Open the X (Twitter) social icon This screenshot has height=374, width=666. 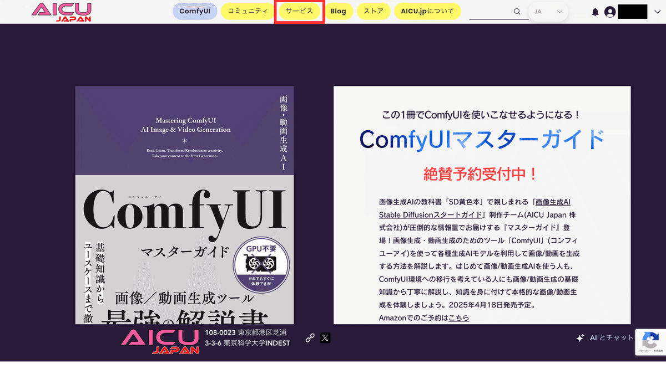[x=325, y=337]
